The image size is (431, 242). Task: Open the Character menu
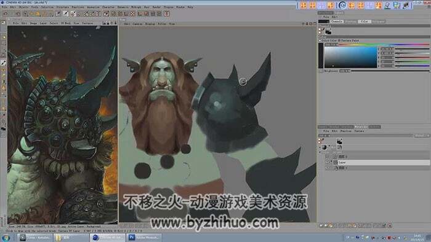(x=108, y=7)
